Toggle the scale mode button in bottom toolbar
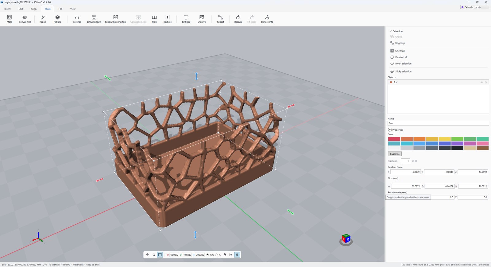The image size is (491, 267). (160, 255)
